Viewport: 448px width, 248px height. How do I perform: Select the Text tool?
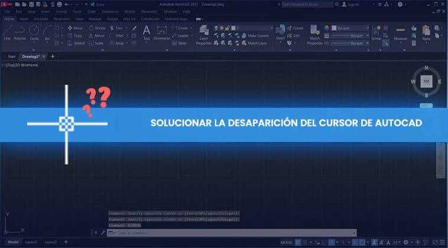(x=147, y=32)
